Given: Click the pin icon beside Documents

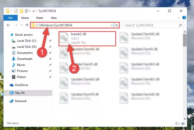Looking at the screenshot, I should coord(50,53).
